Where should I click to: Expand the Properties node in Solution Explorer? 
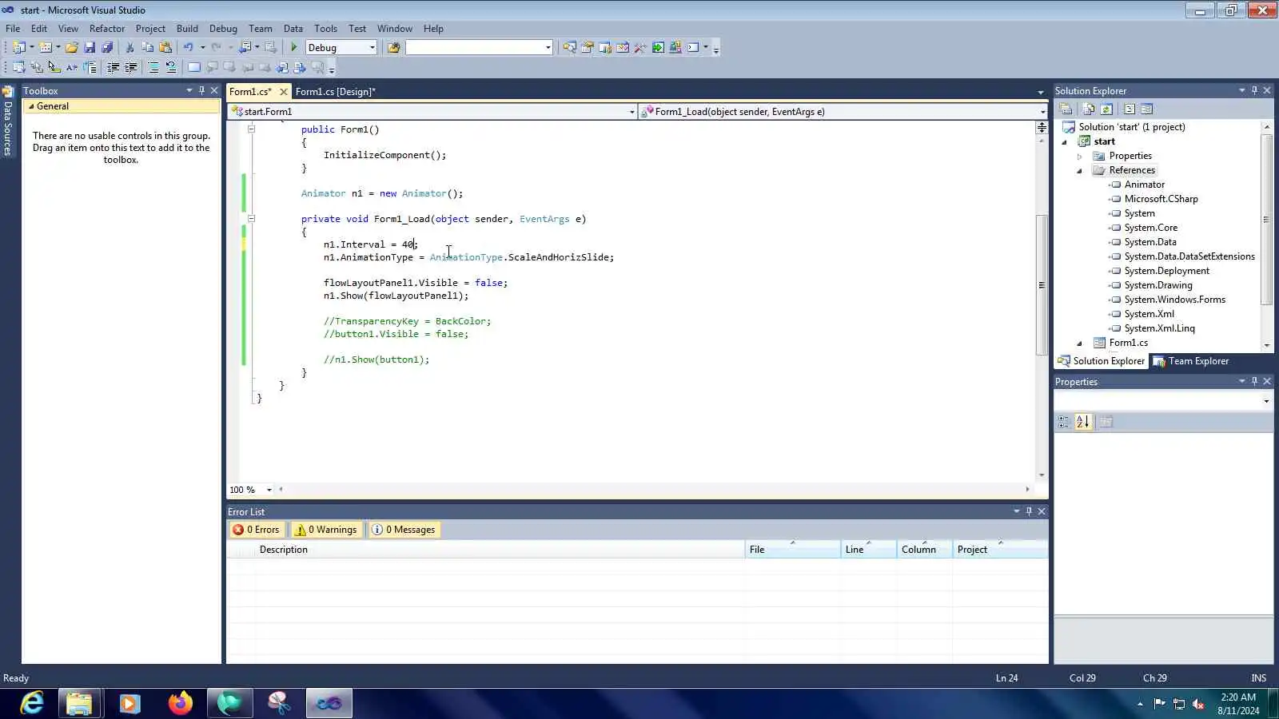(1079, 157)
